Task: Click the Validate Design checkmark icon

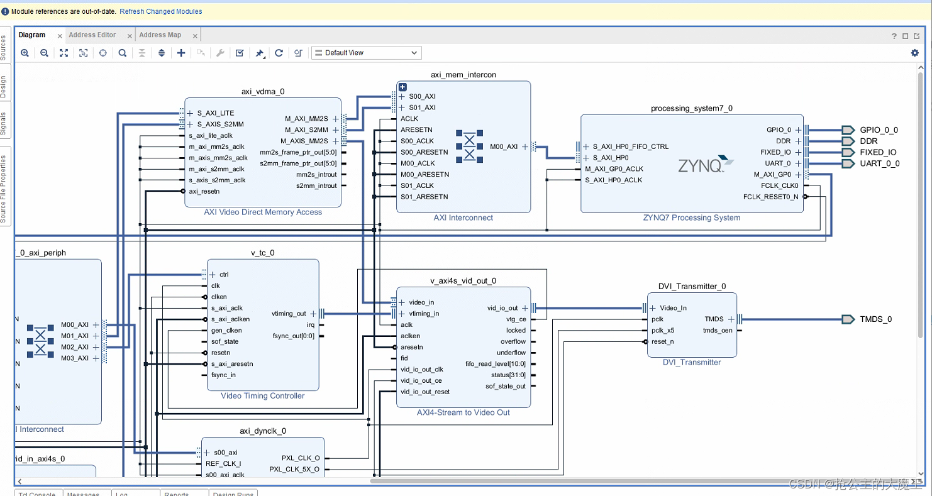Action: [240, 53]
